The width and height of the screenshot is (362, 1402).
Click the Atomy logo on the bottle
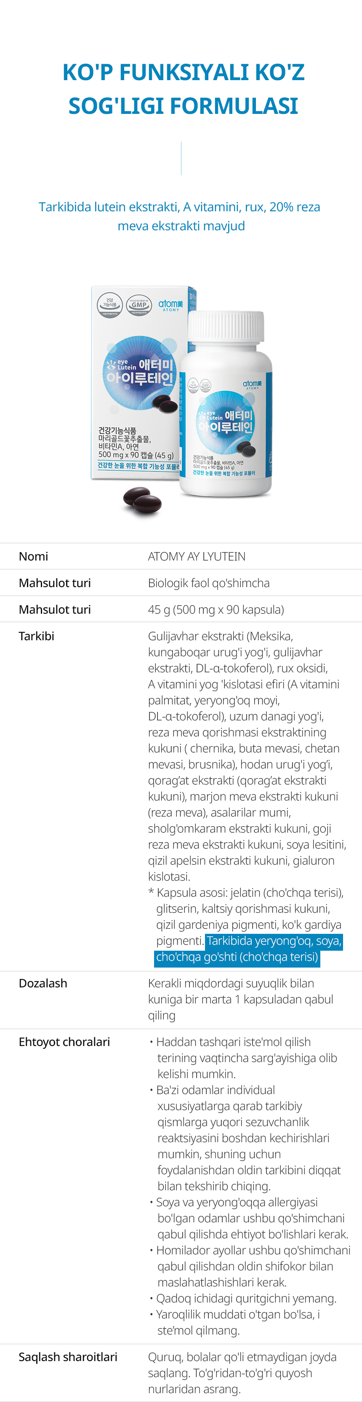[252, 385]
